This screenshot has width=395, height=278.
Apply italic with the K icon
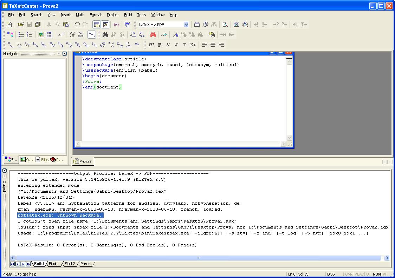[168, 45]
